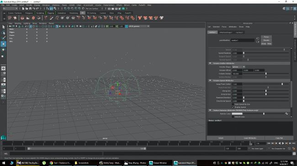This screenshot has height=166, width=297.
Task: Click the Away From Center slider handle
Action: 282,84
